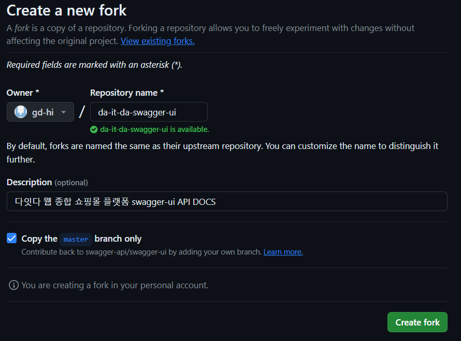This screenshot has height=341, width=461.
Task: Click the master branch label badge
Action: [x=76, y=240]
